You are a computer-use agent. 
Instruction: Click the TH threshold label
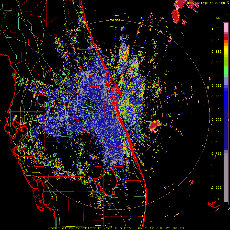tap(220, 199)
